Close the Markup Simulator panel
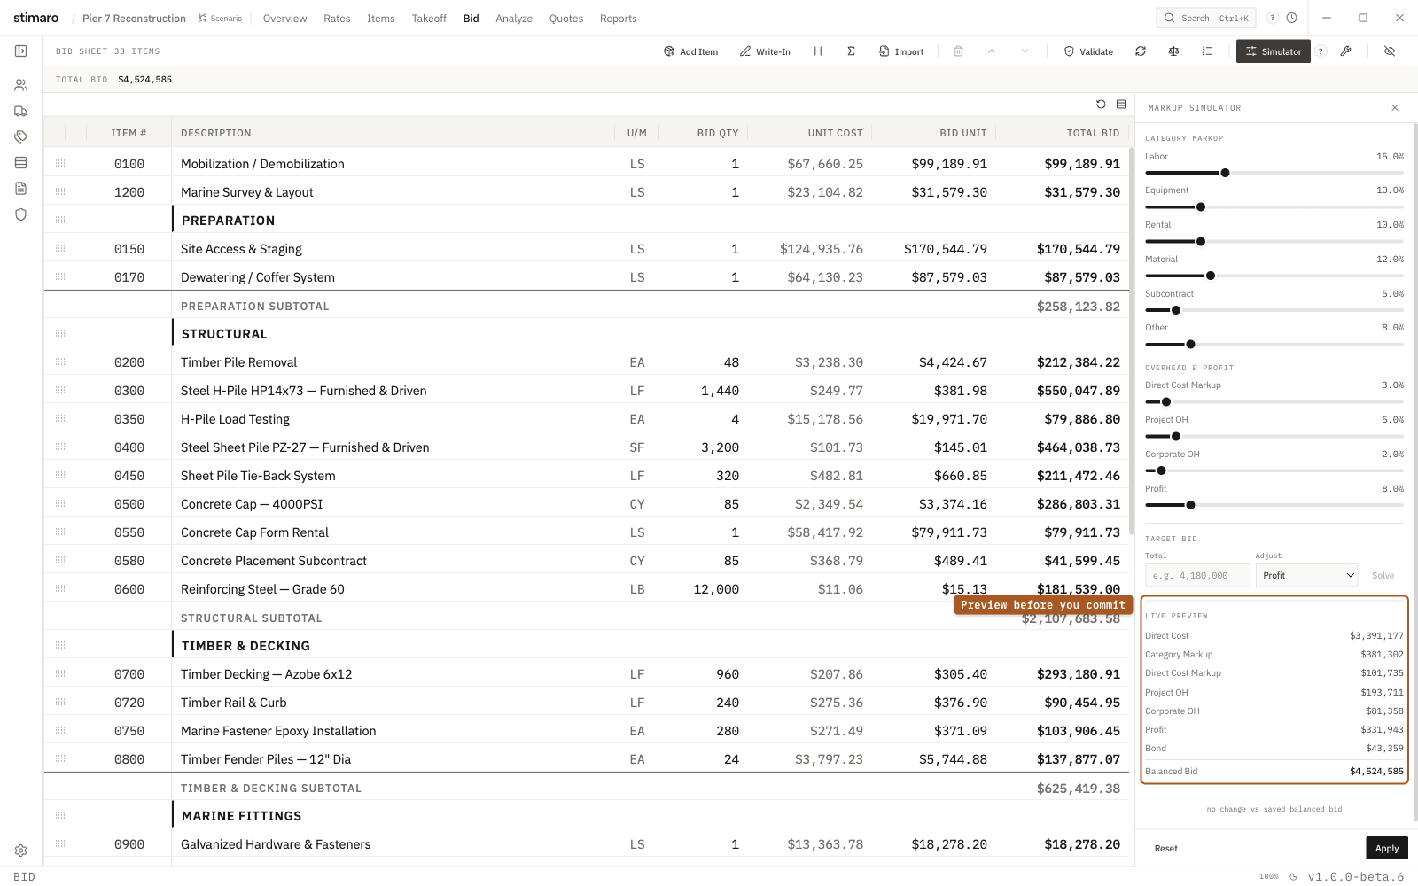Image resolution: width=1418 pixels, height=886 pixels. [1395, 108]
